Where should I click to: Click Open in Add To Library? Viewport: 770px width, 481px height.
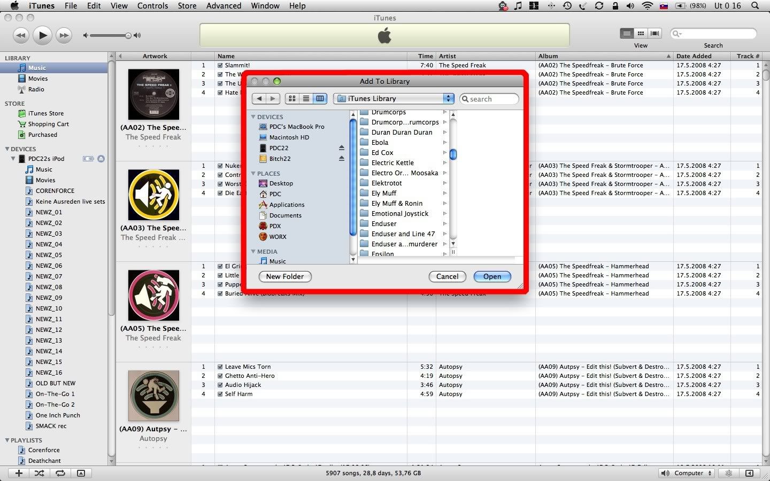(492, 276)
